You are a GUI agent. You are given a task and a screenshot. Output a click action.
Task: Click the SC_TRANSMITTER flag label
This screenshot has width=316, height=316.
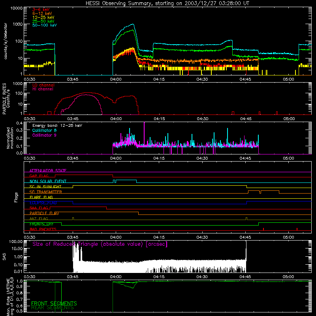45,192
